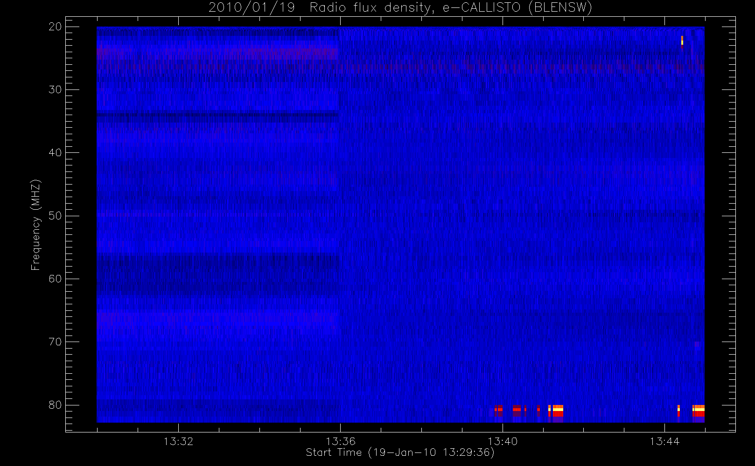The height and width of the screenshot is (466, 755).
Task: Click the "Start Time (19-Jan-10 13:29:36)" label
Action: point(400,452)
